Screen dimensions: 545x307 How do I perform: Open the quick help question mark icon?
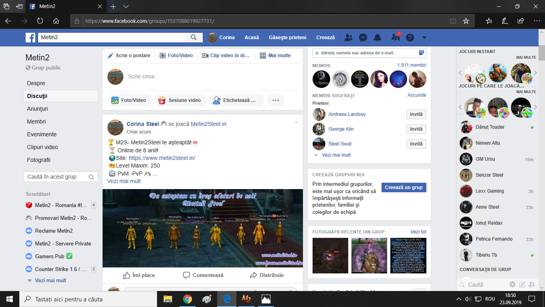click(x=410, y=38)
